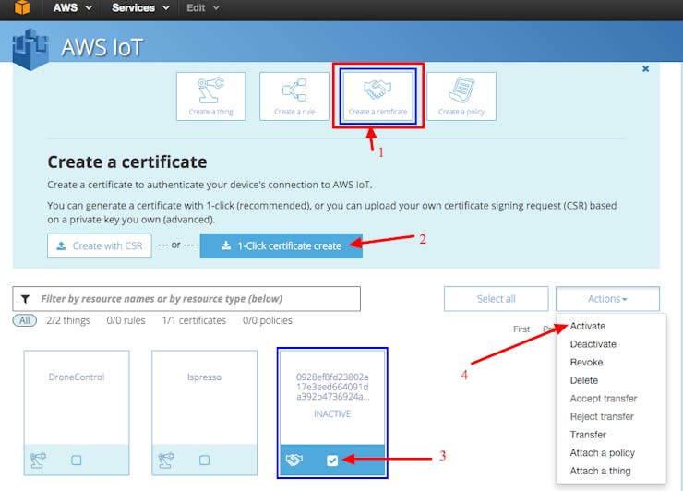
Task: Open the 0928ef8fd23802a certificate card
Action: tap(332, 413)
